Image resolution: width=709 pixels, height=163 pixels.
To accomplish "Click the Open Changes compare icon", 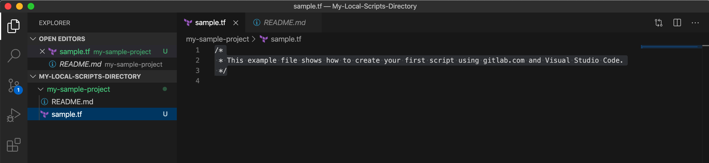I will point(658,23).
